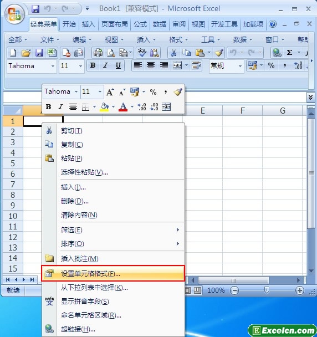Image resolution: width=317 pixels, height=337 pixels.
Task: Choose 插入批注(M) from context menu
Action: click(113, 258)
